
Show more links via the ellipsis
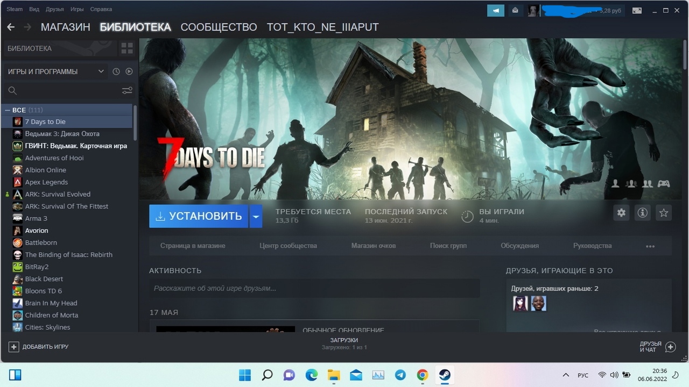tap(650, 246)
